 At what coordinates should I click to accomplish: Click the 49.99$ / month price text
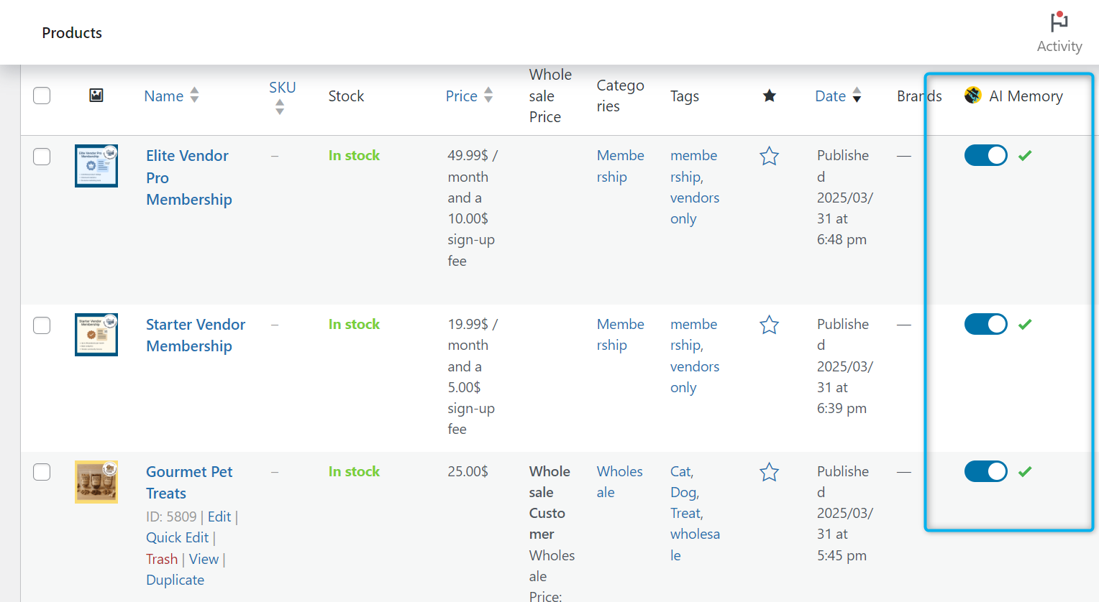[473, 166]
